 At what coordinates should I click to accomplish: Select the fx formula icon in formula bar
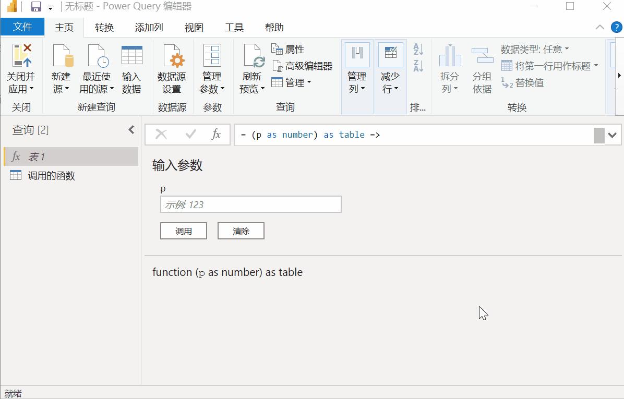pyautogui.click(x=215, y=134)
